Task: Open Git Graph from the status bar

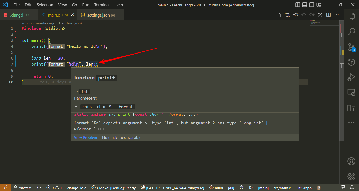Action: 304,188
